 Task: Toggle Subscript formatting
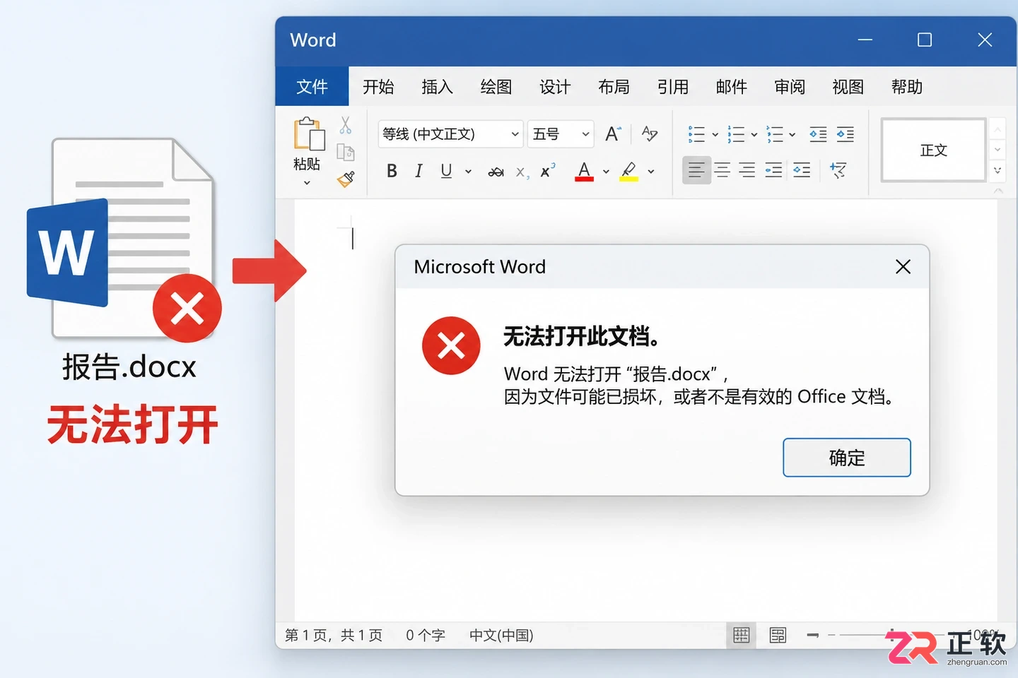(x=522, y=172)
